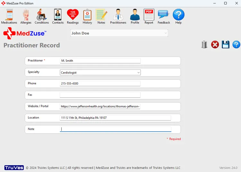Click the trash can delete icon
The height and width of the screenshot is (172, 241).
(204, 44)
